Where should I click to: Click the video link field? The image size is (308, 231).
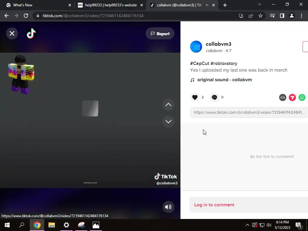point(249,112)
